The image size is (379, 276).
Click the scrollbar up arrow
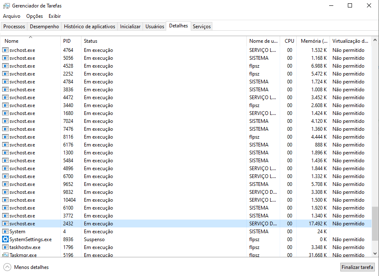click(x=375, y=40)
